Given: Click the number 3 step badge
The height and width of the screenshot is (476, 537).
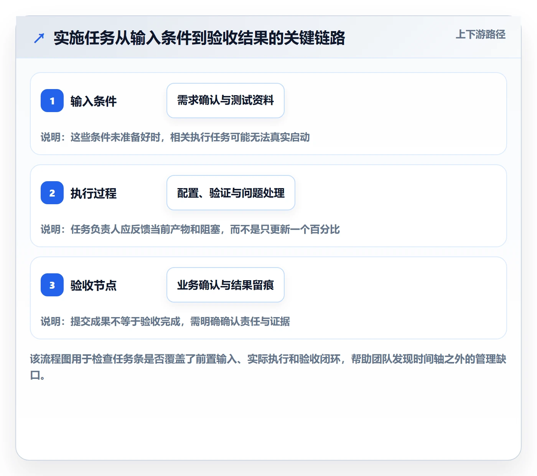Looking at the screenshot, I should [x=52, y=285].
